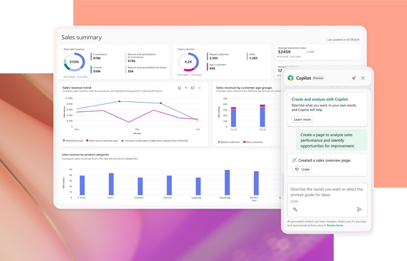The width and height of the screenshot is (407, 261).
Task: Open the sparkle prompt guide icon
Action: [x=295, y=209]
